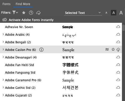
Task: Download Adobe Caslon Pro via cloud arrow
Action: point(118,50)
